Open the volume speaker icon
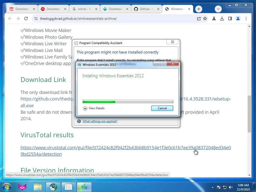 [231, 187]
